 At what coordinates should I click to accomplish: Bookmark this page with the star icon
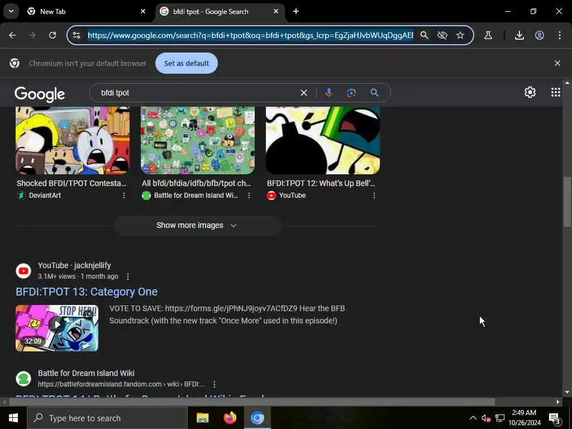coord(460,35)
